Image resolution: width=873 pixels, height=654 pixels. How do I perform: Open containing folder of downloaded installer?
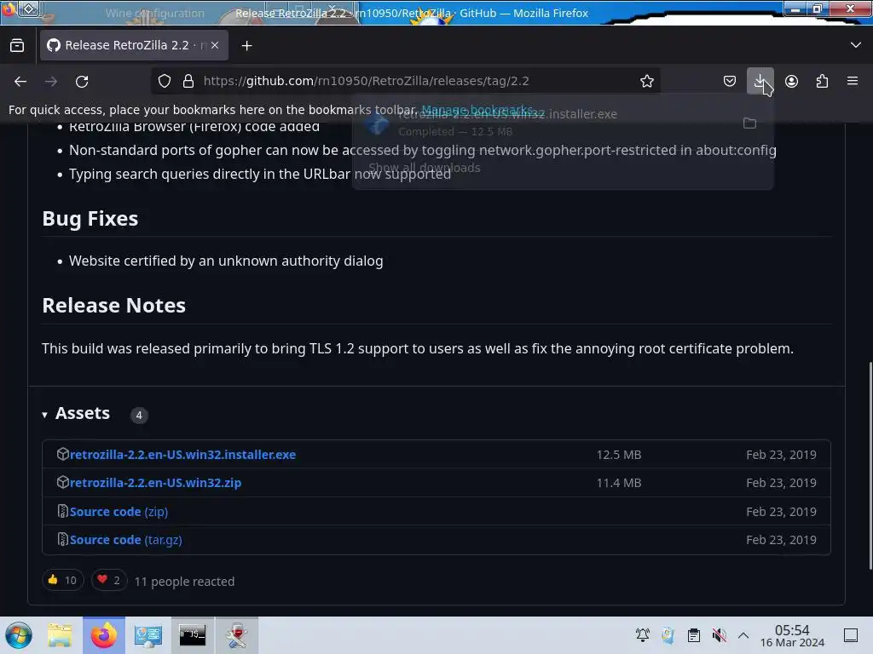[x=749, y=123]
